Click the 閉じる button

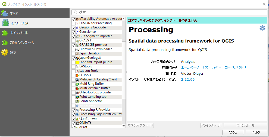(233, 132)
